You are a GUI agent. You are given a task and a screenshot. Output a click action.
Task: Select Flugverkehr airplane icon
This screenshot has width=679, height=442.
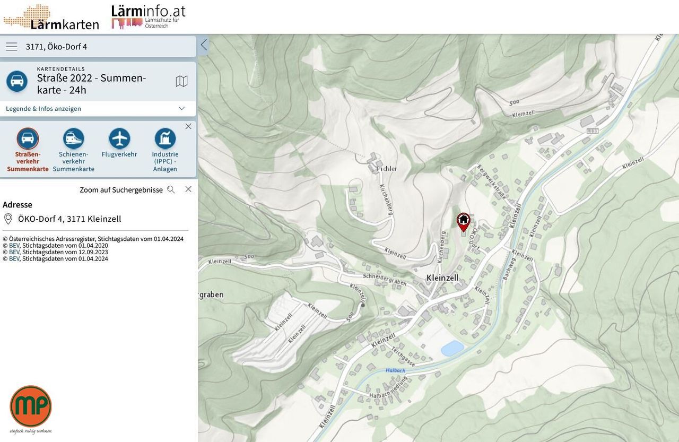coord(119,139)
